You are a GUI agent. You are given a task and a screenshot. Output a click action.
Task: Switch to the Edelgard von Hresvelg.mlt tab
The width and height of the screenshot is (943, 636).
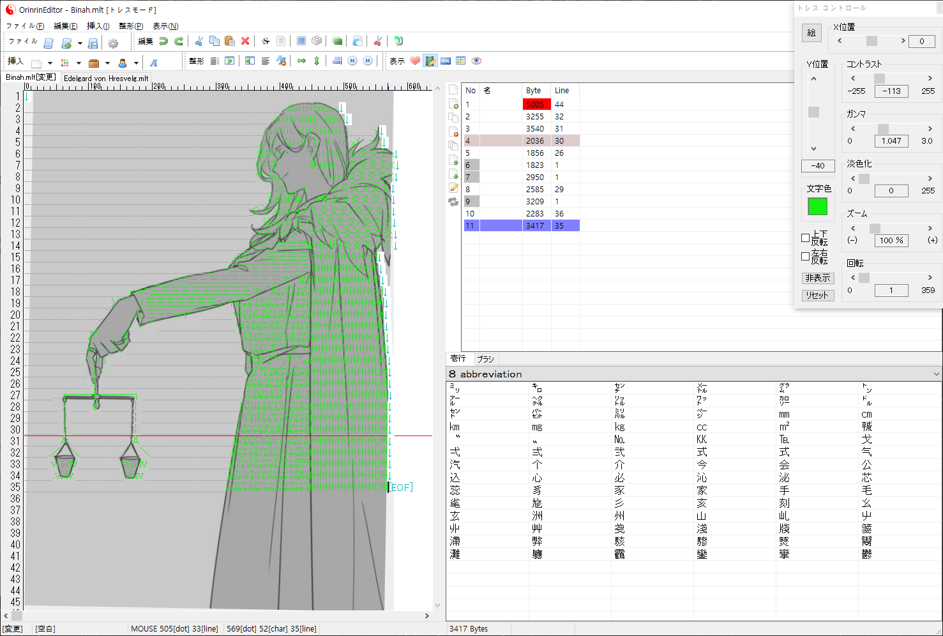point(106,79)
